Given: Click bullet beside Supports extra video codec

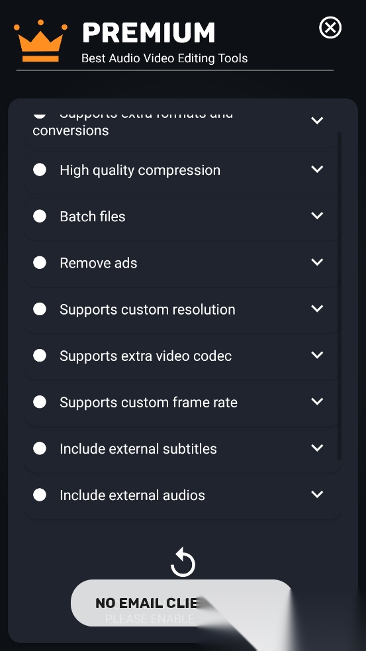Looking at the screenshot, I should click(x=40, y=356).
